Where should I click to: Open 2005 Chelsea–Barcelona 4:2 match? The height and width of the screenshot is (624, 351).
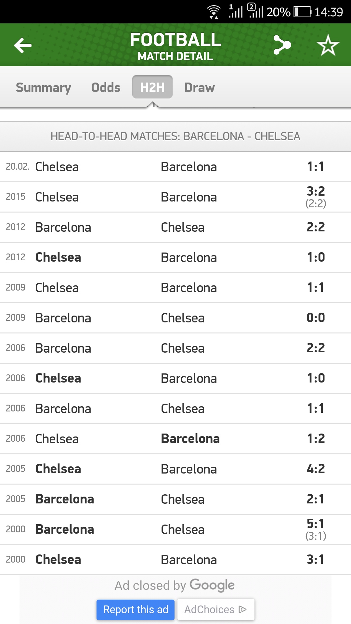coord(175,469)
